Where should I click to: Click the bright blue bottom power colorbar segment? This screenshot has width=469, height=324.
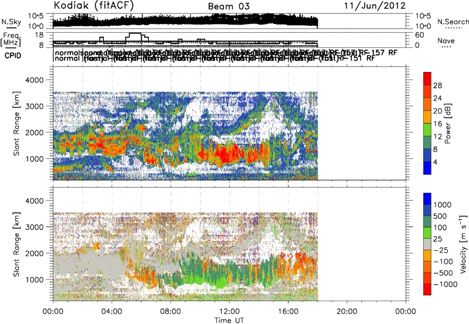click(427, 168)
